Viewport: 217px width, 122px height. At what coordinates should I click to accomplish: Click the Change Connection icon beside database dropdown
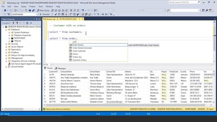tap(8, 14)
